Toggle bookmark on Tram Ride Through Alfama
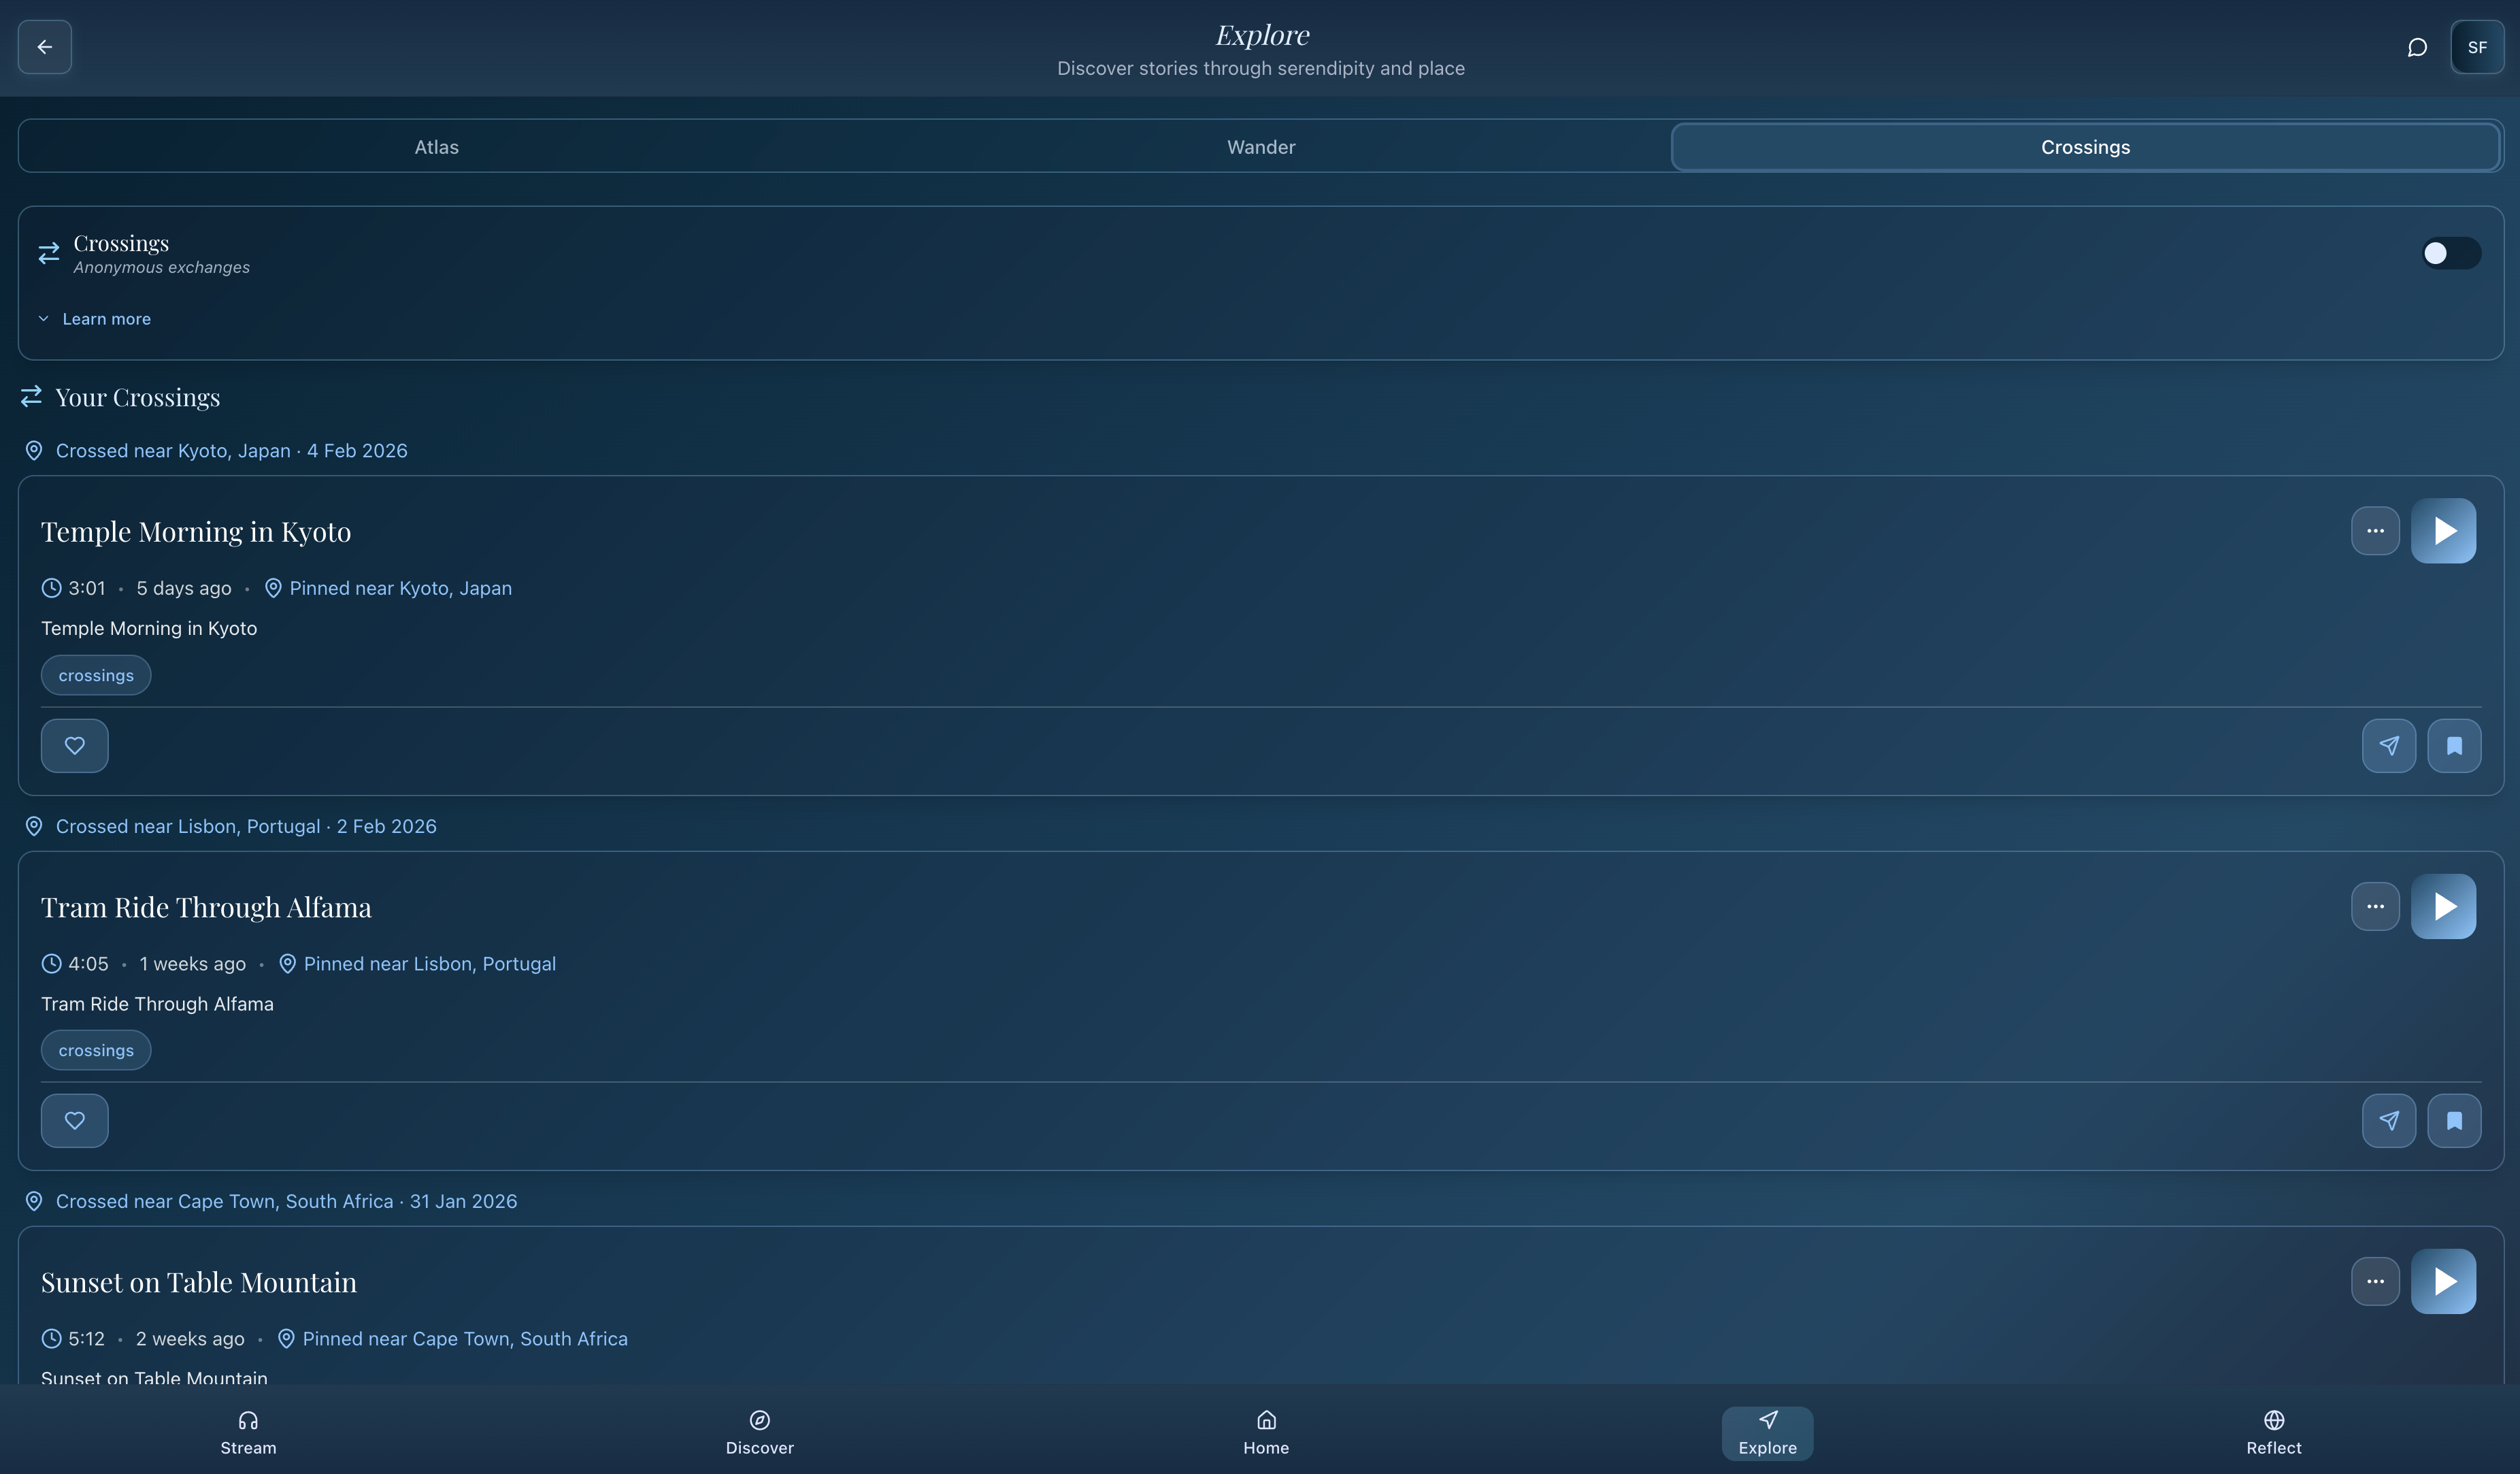2520x1474 pixels. (2453, 1120)
